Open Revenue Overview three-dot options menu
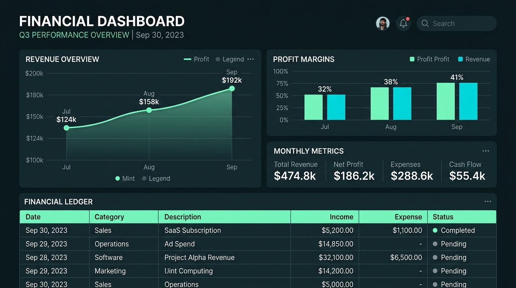This screenshot has width=516, height=288. (250, 59)
